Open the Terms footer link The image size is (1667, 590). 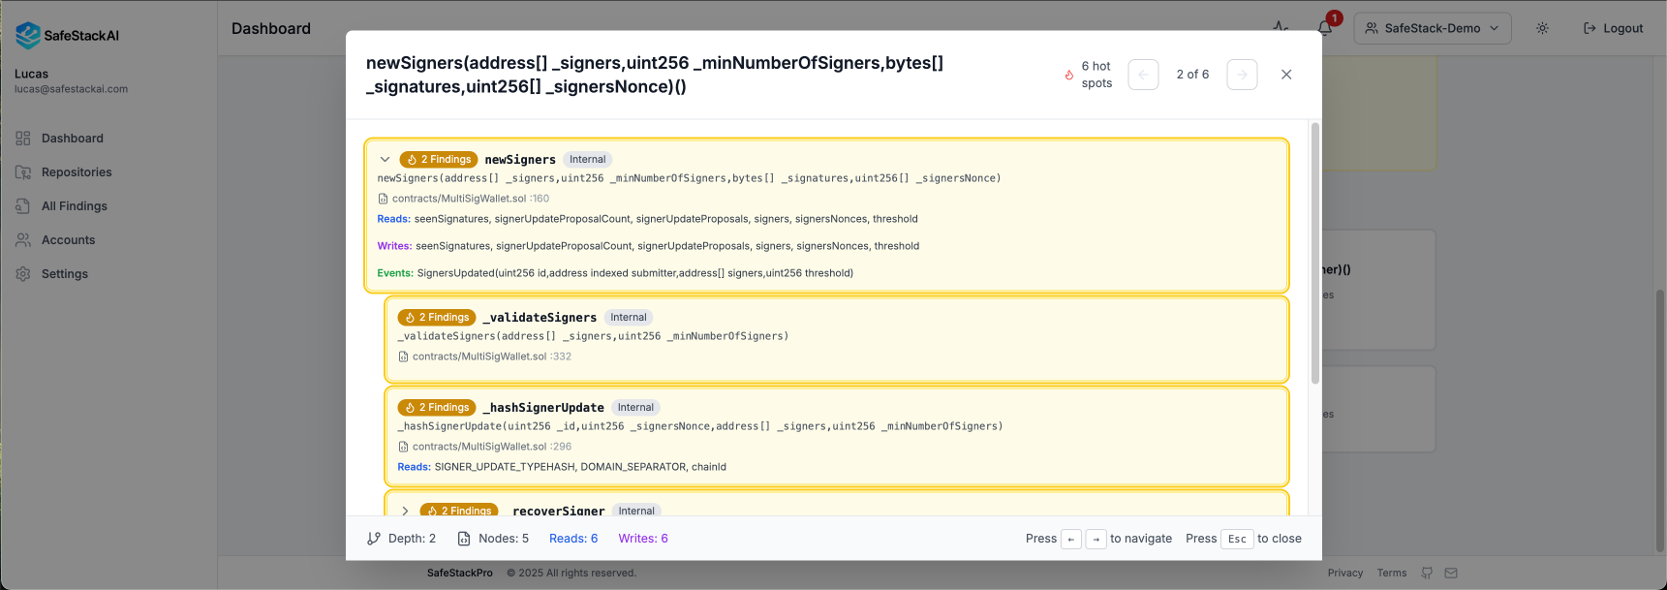pos(1392,574)
